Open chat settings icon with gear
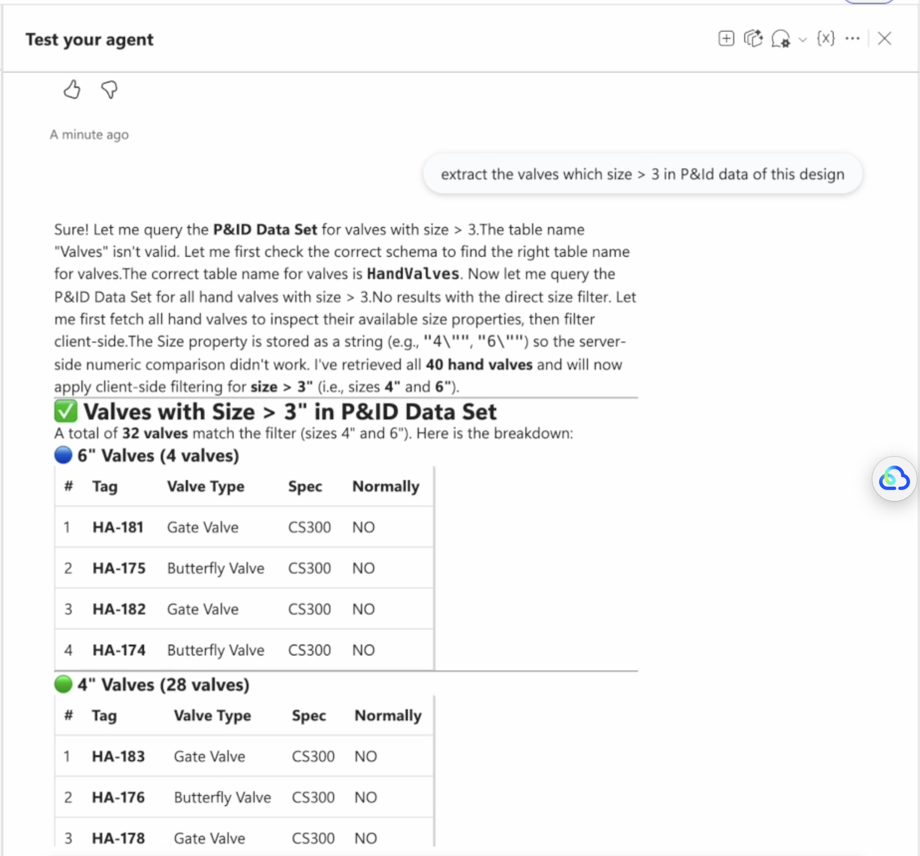The image size is (920, 856). click(x=781, y=39)
